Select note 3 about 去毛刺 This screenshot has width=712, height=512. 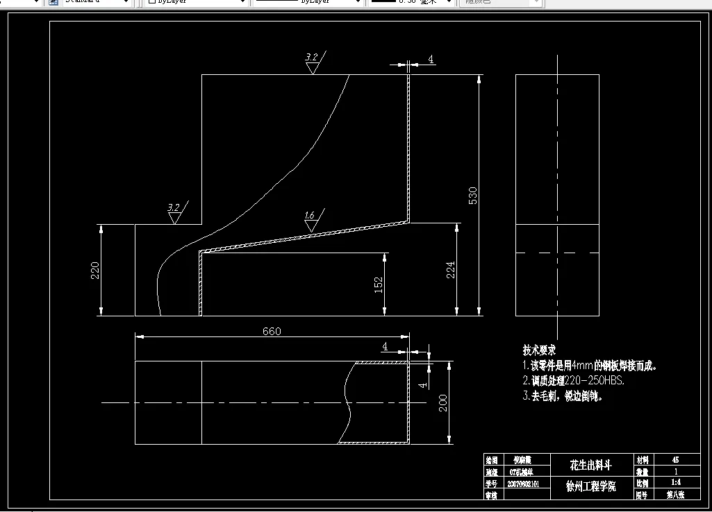click(x=563, y=396)
